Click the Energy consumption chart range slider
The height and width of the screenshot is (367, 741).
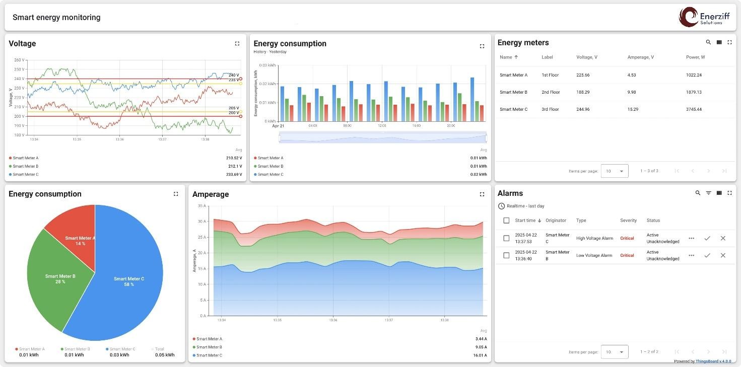tap(383, 137)
